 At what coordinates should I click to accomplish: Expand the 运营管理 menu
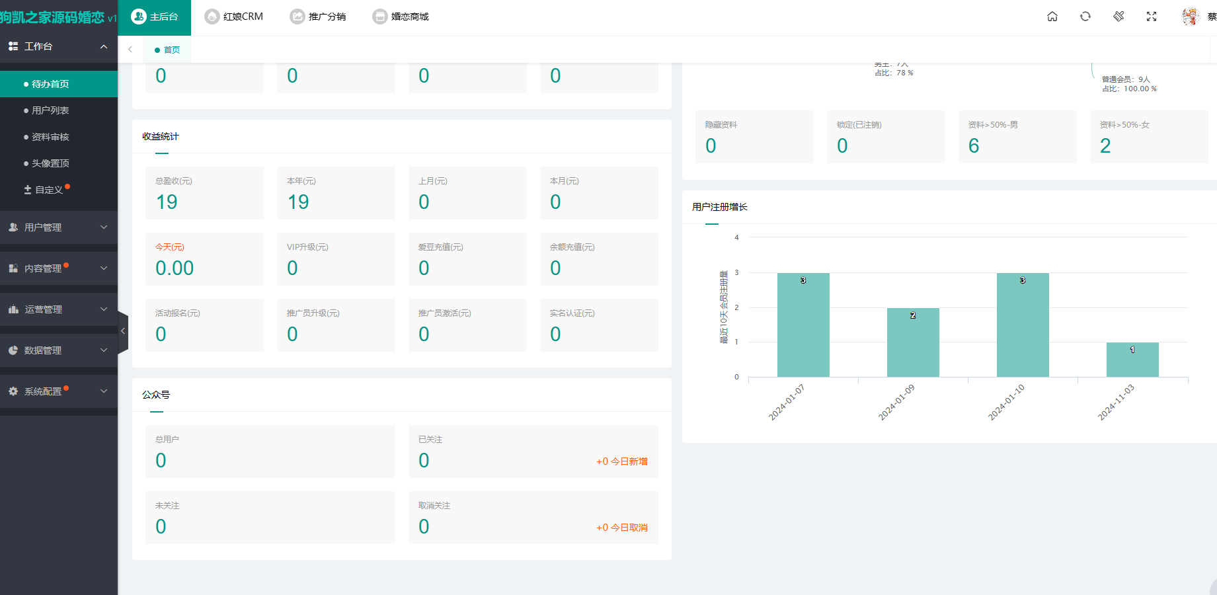(58, 309)
